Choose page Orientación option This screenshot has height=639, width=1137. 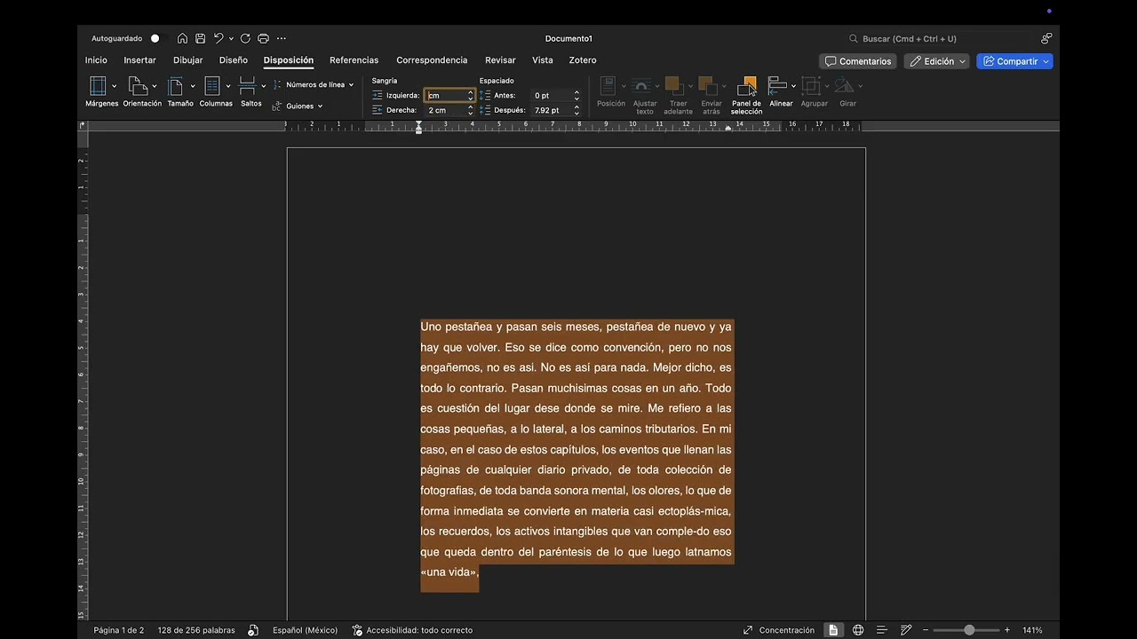142,92
